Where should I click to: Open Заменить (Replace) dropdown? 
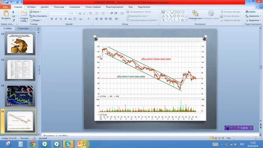click(253, 16)
